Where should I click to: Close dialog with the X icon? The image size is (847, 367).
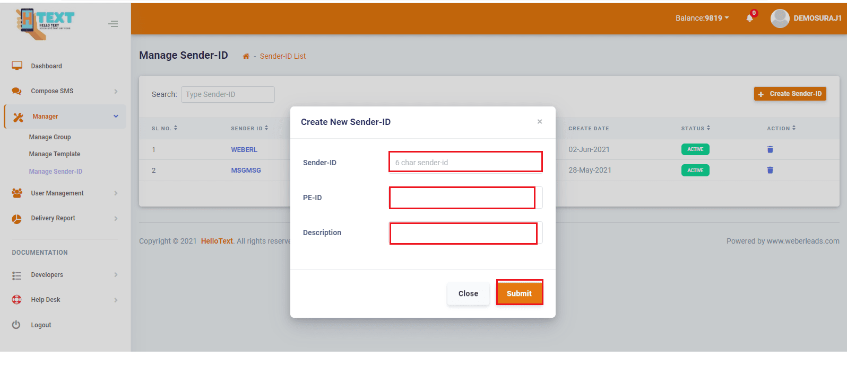(x=540, y=122)
